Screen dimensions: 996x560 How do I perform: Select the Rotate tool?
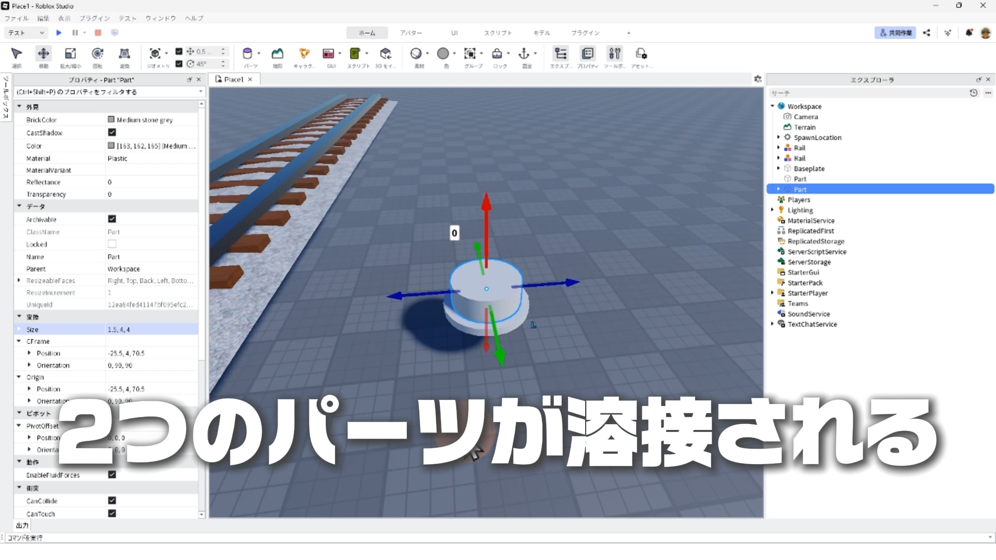(98, 53)
